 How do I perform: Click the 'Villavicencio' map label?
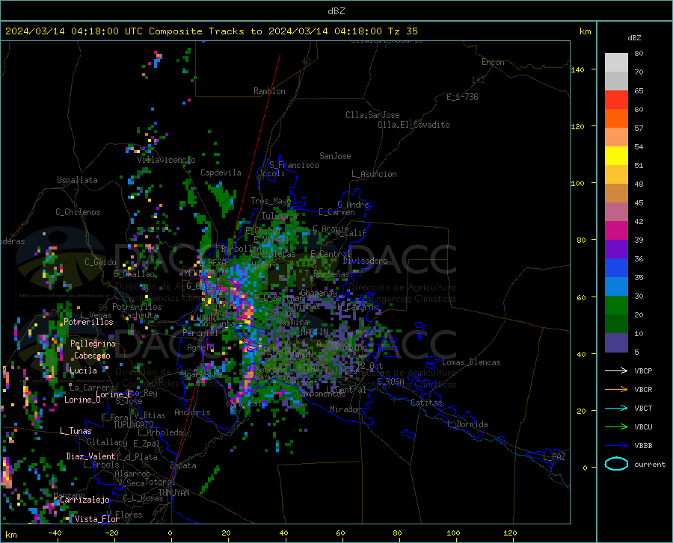(x=166, y=160)
